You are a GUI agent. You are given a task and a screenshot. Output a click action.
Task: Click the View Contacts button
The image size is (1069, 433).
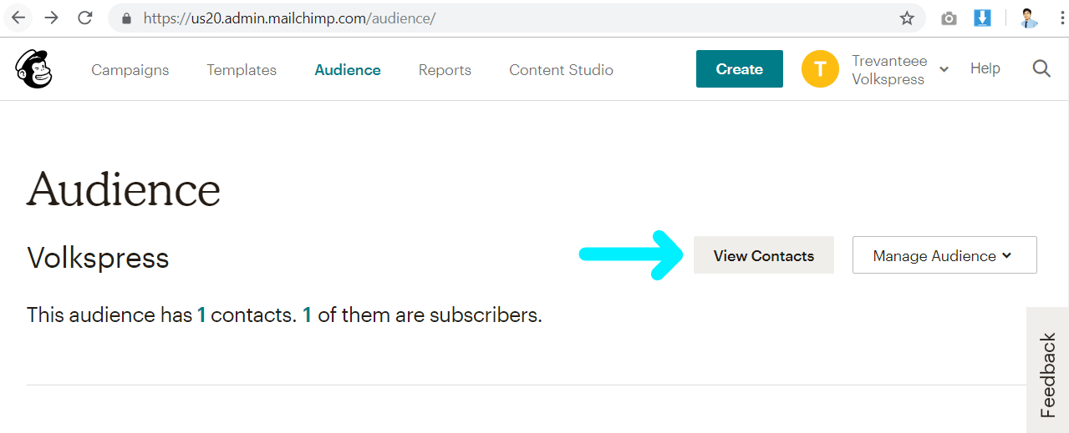764,255
